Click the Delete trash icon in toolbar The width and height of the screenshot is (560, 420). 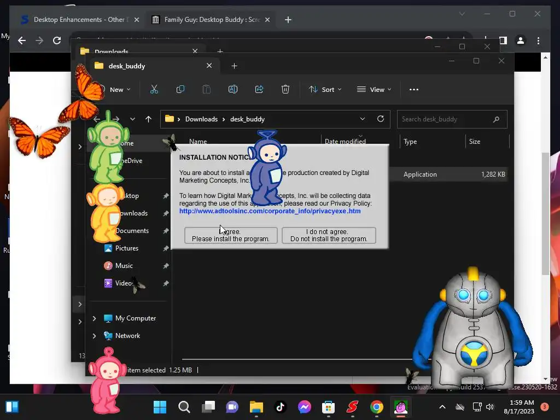tap(285, 89)
